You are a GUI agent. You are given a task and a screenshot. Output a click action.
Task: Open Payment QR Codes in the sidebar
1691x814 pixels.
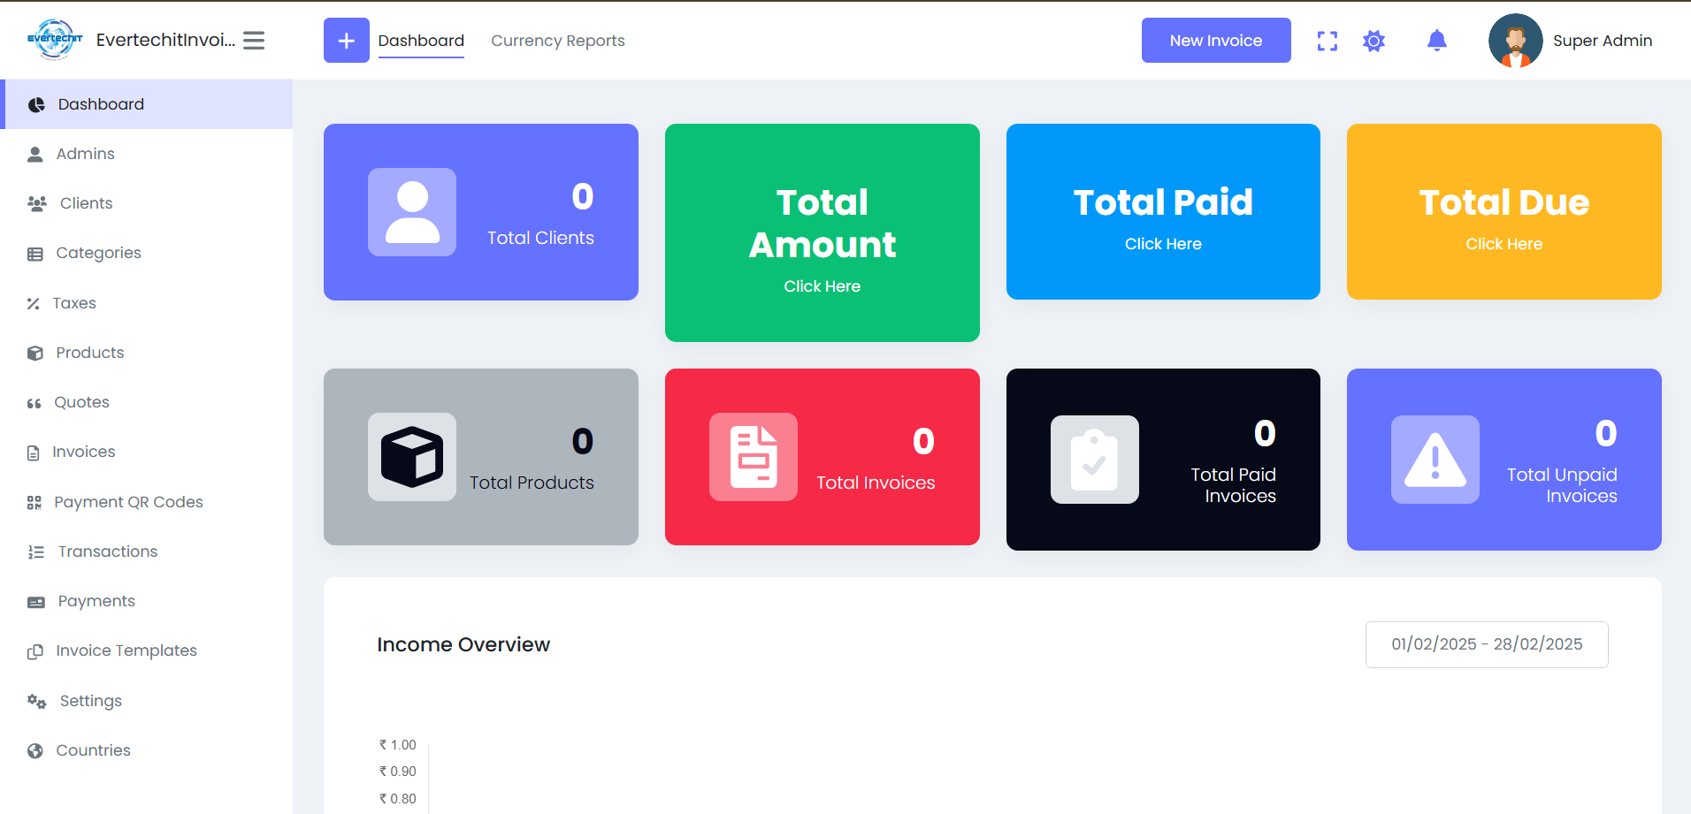tap(128, 502)
